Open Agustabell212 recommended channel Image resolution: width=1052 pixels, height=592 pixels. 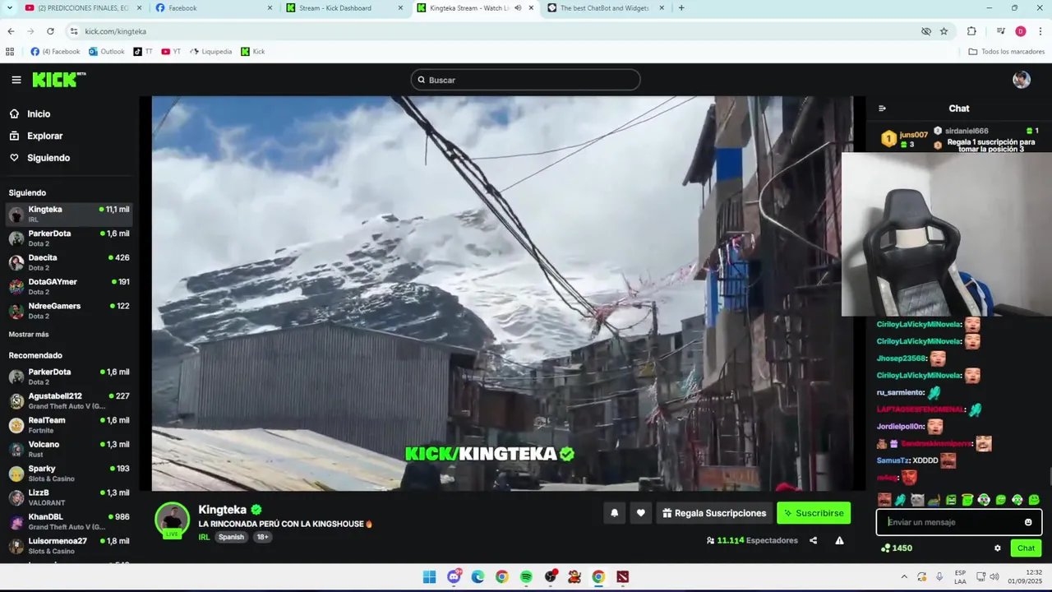pyautogui.click(x=70, y=400)
